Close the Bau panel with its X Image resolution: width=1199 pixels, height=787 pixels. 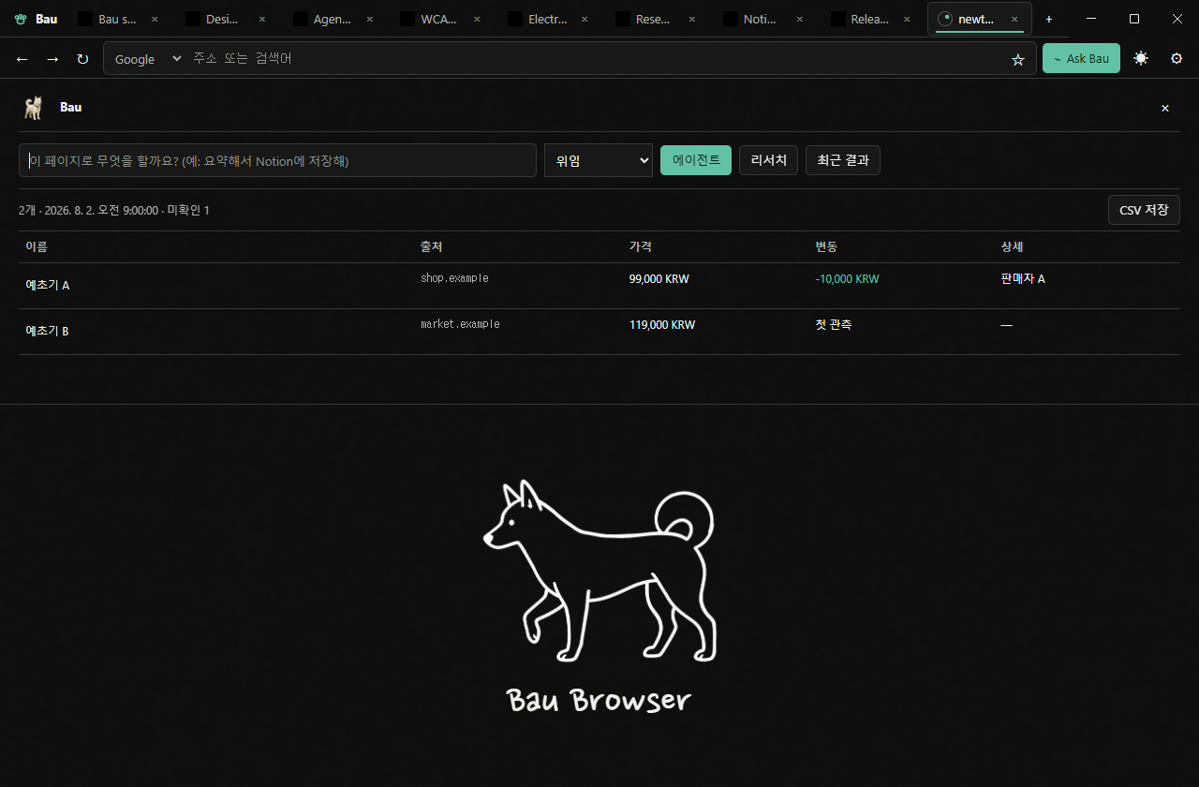click(1165, 108)
